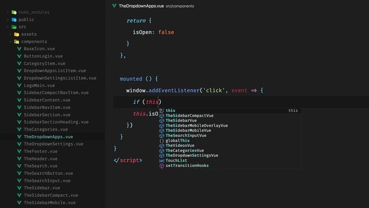Click the 'isOpen: false' code line

(x=153, y=32)
